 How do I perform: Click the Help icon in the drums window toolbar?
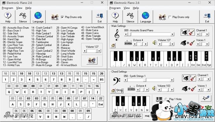[x=8, y=16]
